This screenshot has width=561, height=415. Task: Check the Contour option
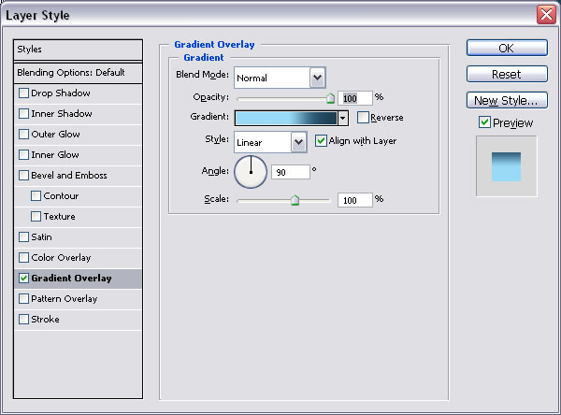(36, 196)
